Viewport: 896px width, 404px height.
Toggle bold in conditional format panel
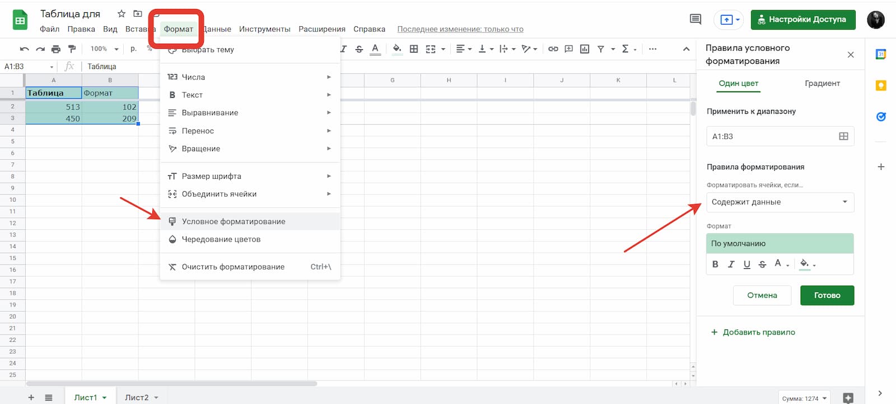click(x=715, y=264)
